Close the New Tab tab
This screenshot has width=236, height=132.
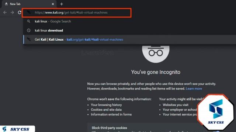53,4
